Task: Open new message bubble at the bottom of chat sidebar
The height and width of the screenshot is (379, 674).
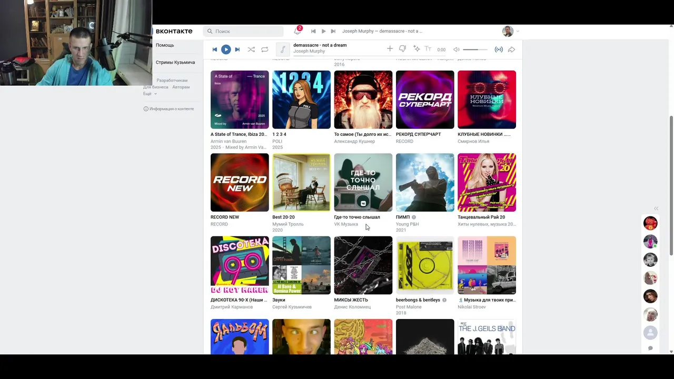Action: 650,348
